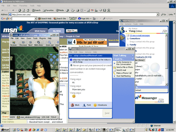Switch to the MSN Home tab
The image size is (176, 132).
[40, 31]
